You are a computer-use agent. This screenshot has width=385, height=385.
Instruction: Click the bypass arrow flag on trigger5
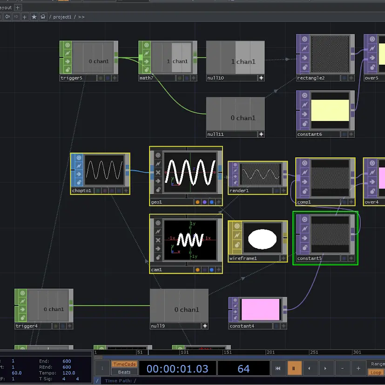click(x=68, y=61)
